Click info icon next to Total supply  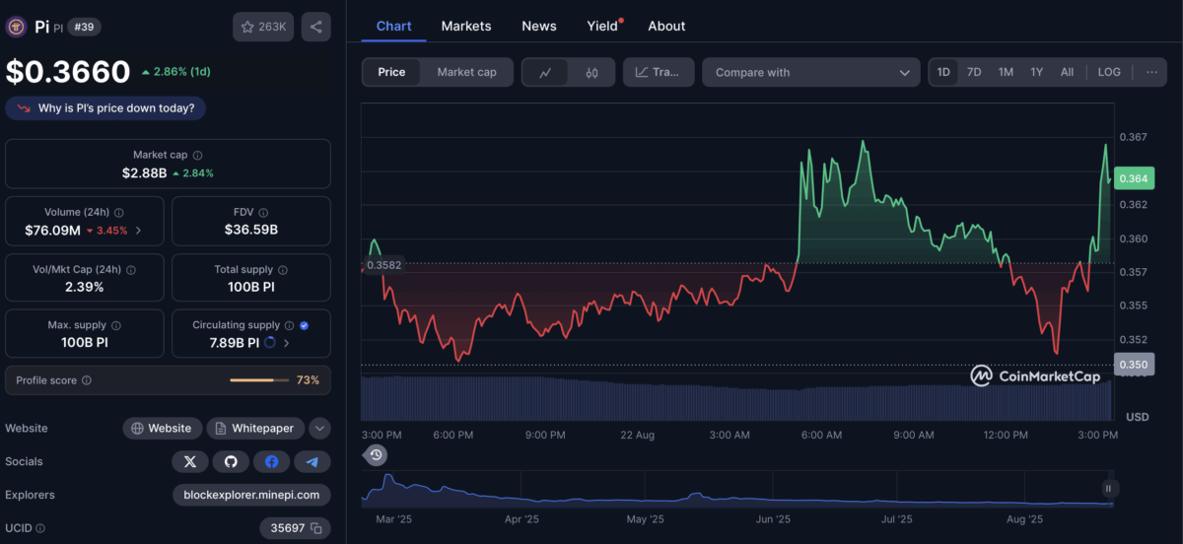(283, 270)
